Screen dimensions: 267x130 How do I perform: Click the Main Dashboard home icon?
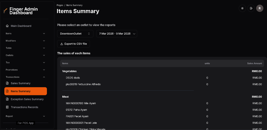(7, 26)
